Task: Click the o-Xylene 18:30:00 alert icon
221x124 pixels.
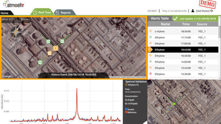Action: pyautogui.click(x=150, y=31)
